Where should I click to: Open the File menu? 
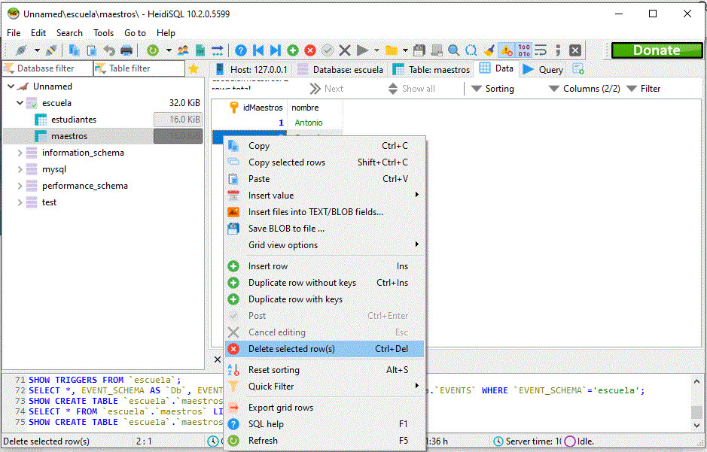pos(14,33)
